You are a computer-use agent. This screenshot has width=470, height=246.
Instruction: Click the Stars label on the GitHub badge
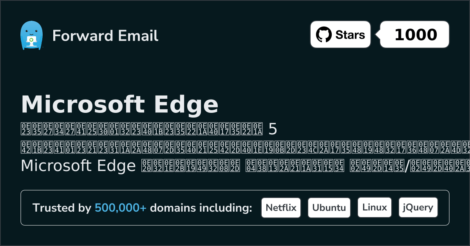pos(350,35)
